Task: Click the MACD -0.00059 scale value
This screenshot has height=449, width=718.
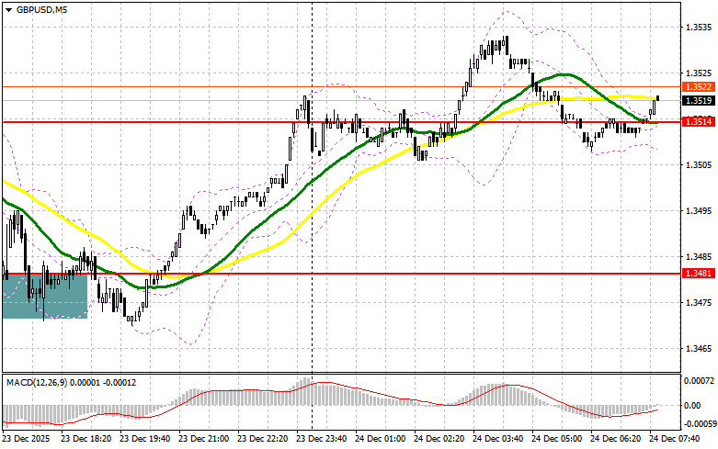Action: point(700,424)
